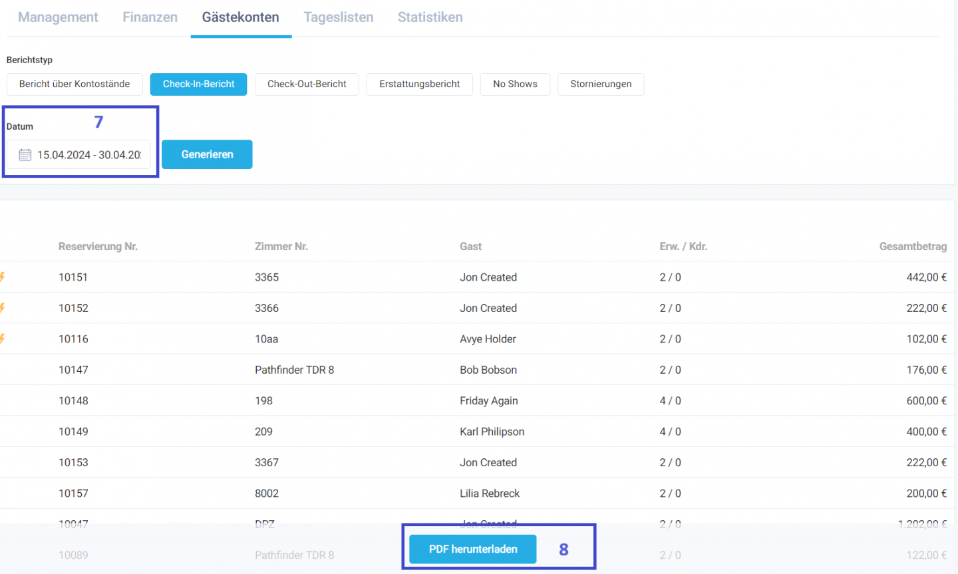Switch to the Finanzen tab
958x574 pixels.
tap(150, 17)
